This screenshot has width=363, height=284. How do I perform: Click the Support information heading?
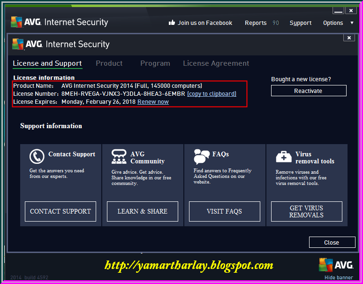point(51,126)
